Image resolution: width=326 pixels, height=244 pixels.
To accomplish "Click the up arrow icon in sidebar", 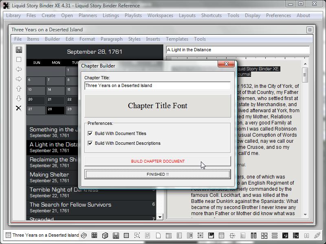I will [x=19, y=89].
